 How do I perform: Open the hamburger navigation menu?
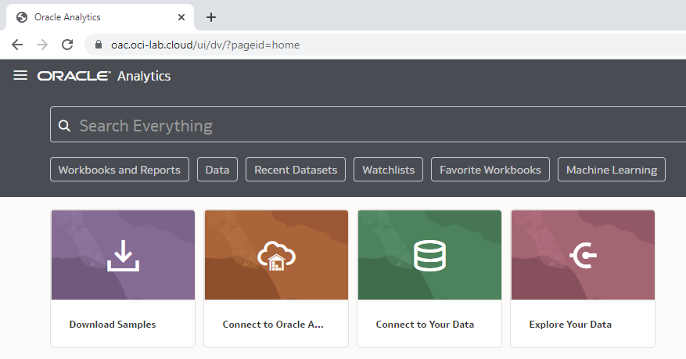[x=20, y=76]
